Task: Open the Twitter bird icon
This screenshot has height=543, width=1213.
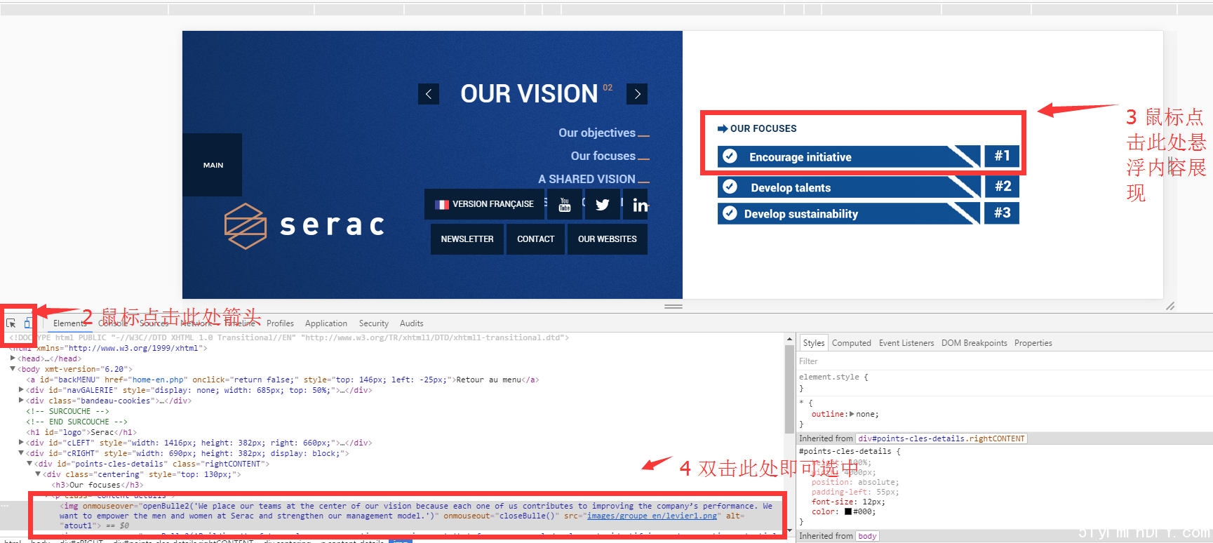Action: click(x=602, y=204)
